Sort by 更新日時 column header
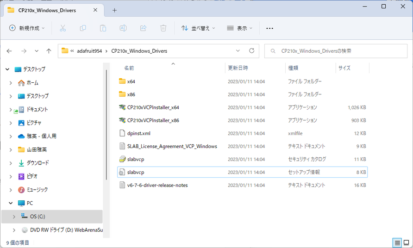The image size is (413, 248). (x=238, y=68)
